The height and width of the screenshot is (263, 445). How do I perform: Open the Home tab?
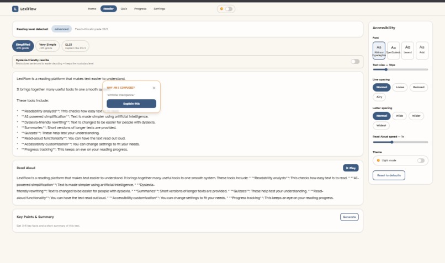coord(92,9)
